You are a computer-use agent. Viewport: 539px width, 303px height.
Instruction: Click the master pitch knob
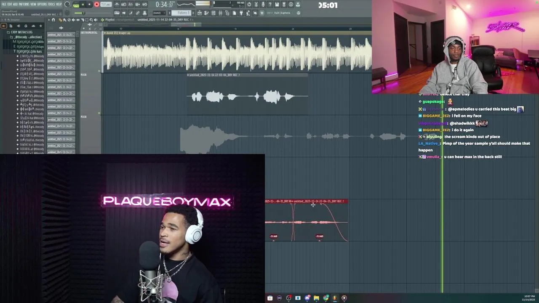pyautogui.click(x=67, y=13)
